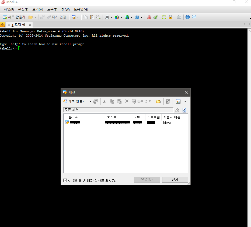
Task: Open the 보기(V) menu
Action: tap(38, 10)
